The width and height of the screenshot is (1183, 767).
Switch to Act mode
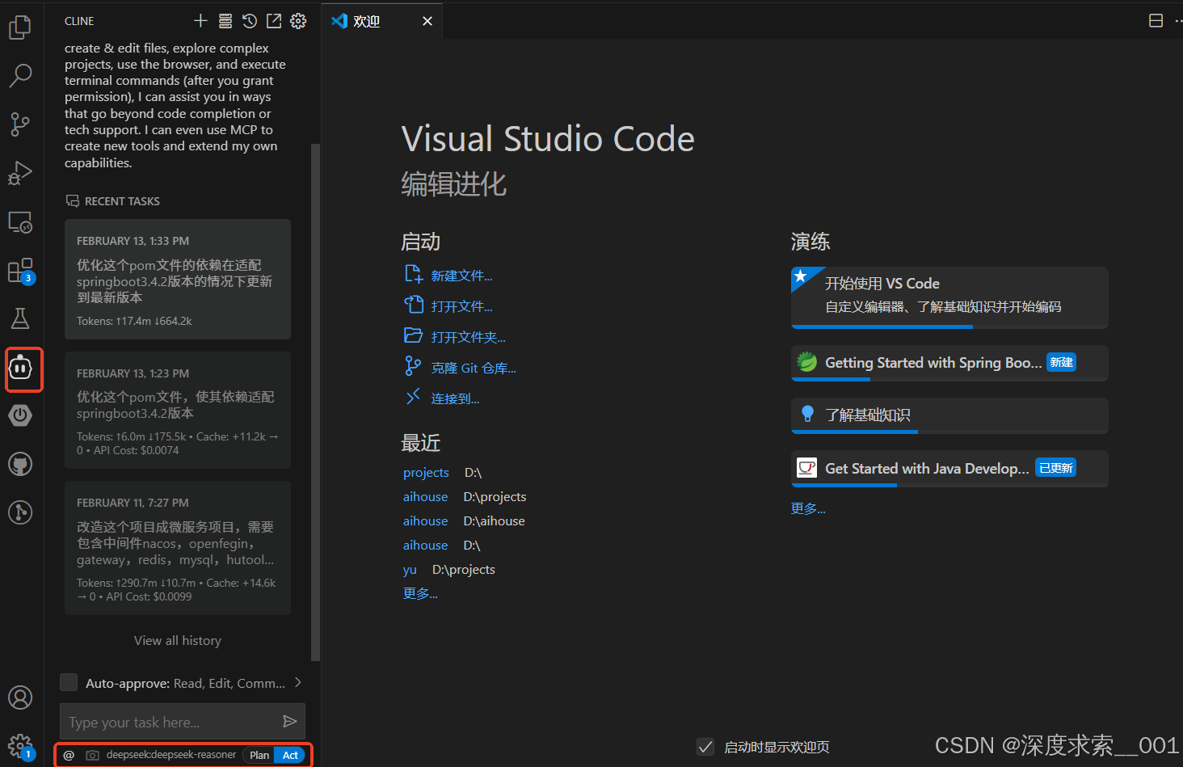tap(290, 755)
